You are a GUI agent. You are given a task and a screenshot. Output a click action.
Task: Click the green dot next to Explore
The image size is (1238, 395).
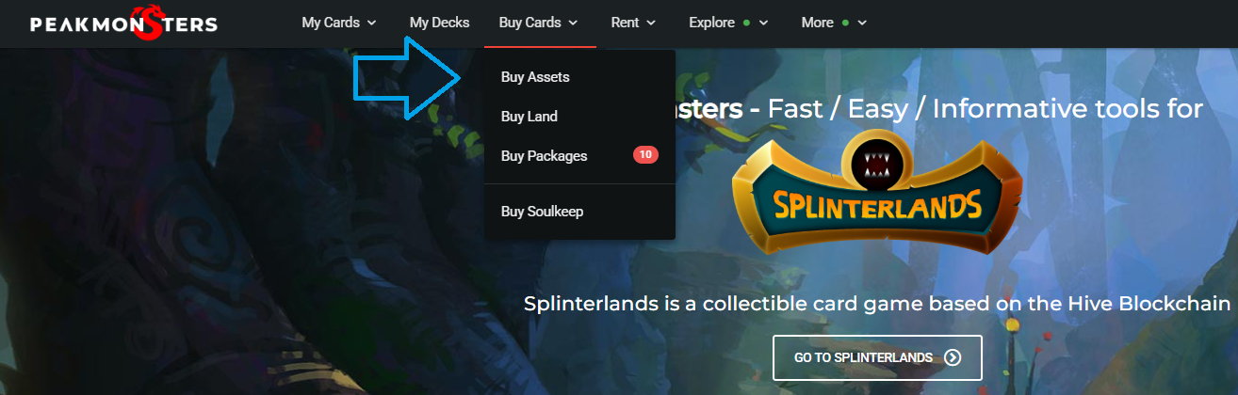[746, 23]
